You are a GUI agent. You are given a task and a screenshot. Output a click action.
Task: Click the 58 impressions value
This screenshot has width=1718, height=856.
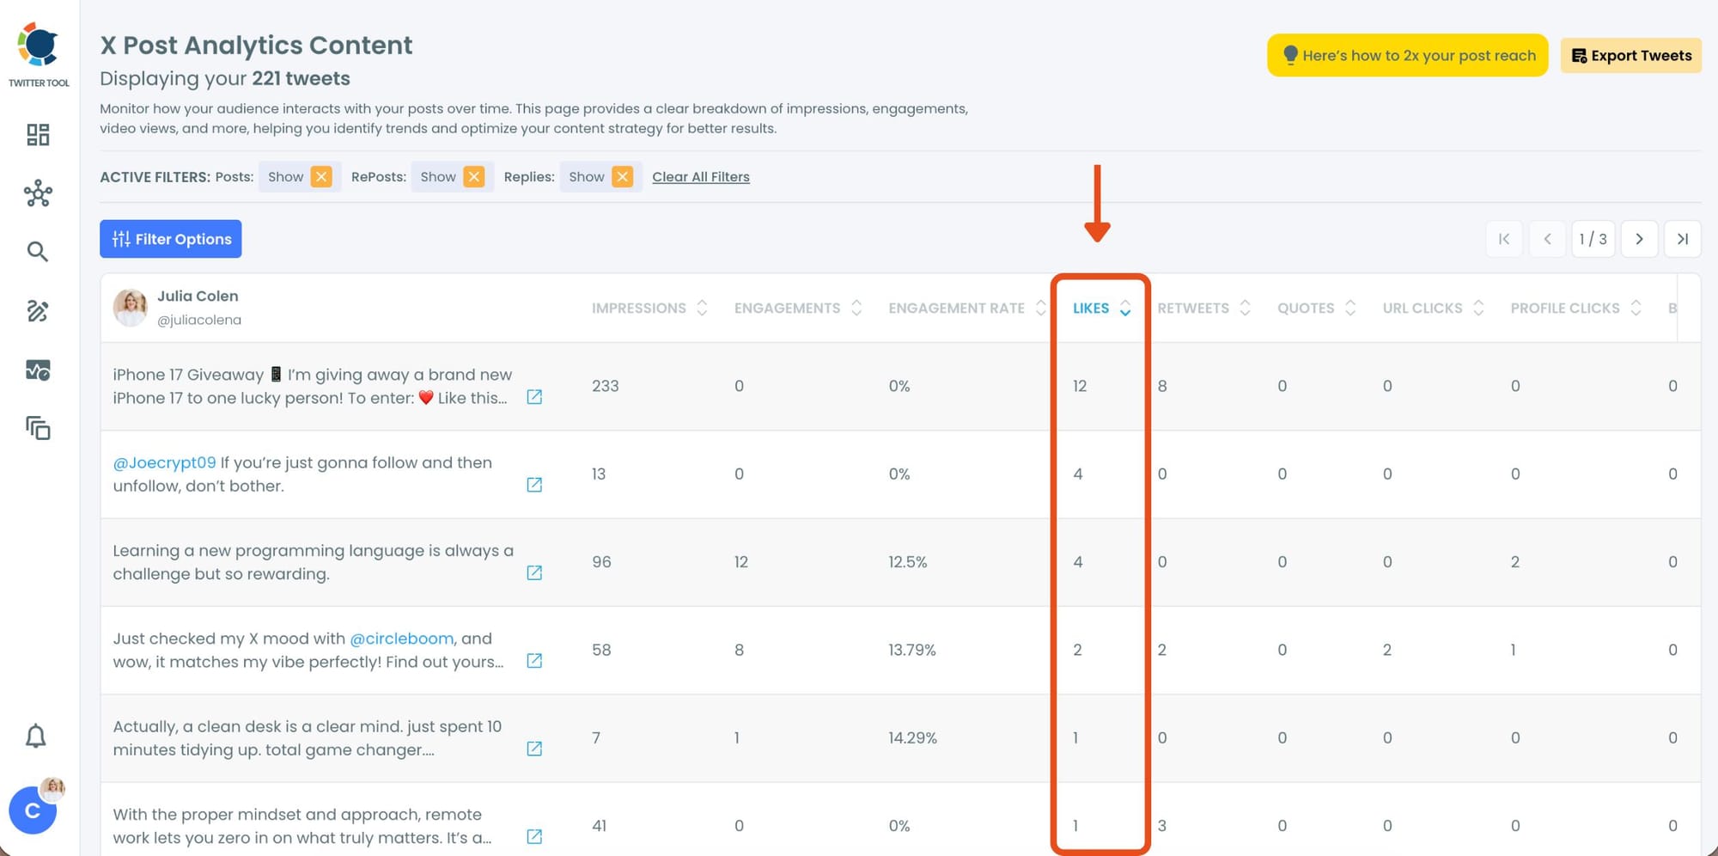coord(601,650)
